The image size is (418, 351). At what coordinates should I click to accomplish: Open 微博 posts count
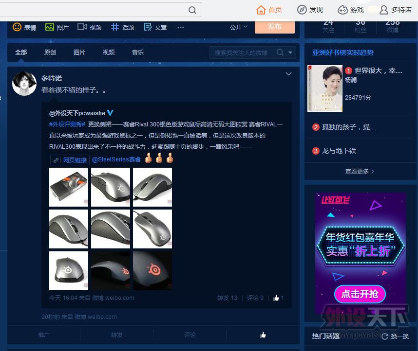pos(393,26)
